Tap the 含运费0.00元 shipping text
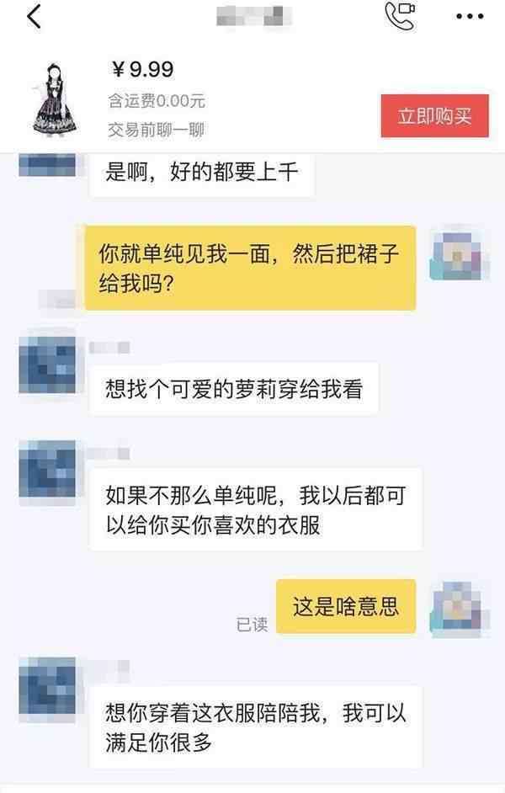 click(157, 101)
